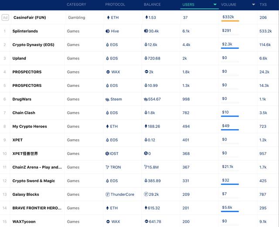
Task: Sort by the VOLUME column header
Action: coord(228,5)
